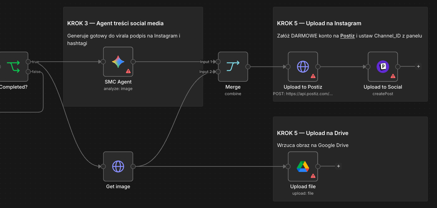
Task: Select the Upload to Postiz globe node
Action: [x=303, y=66]
